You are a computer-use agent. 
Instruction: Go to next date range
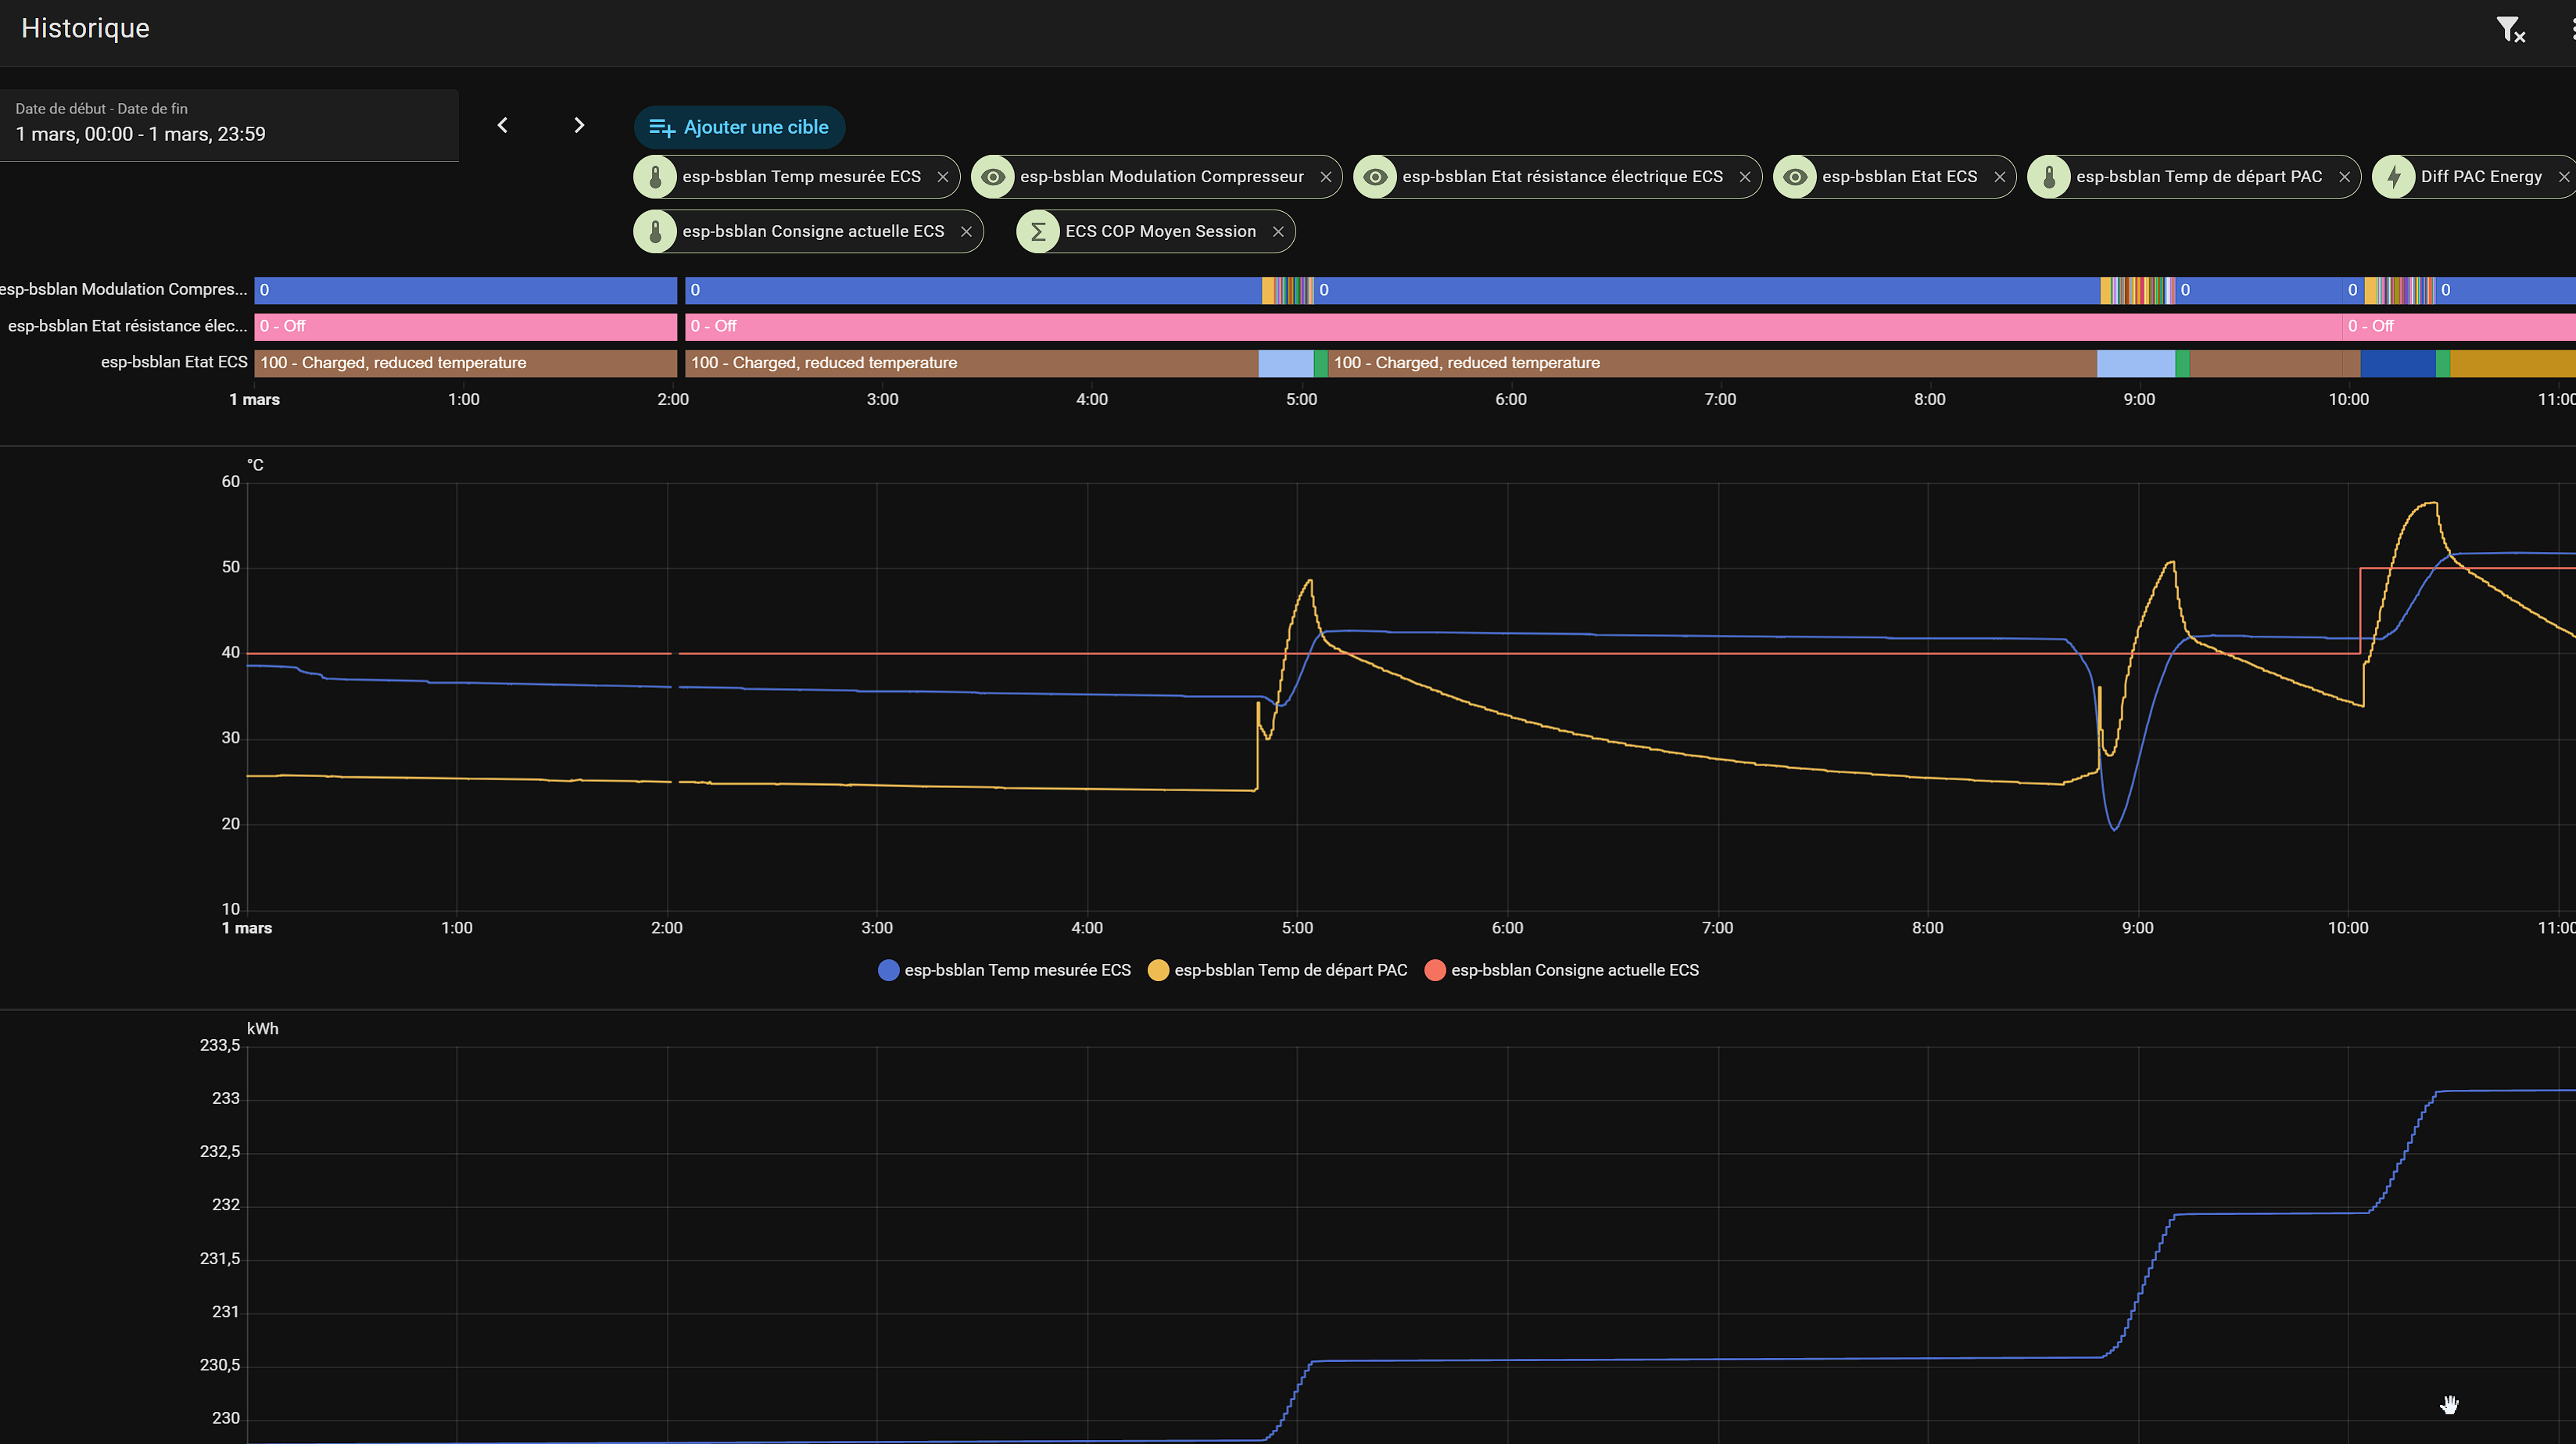(579, 125)
